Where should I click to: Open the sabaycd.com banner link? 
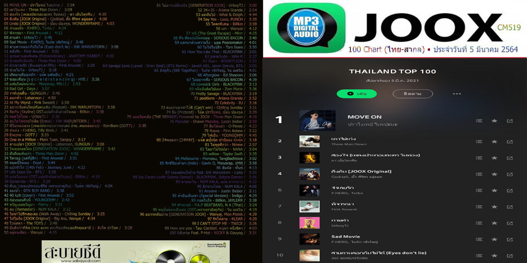coord(136,252)
